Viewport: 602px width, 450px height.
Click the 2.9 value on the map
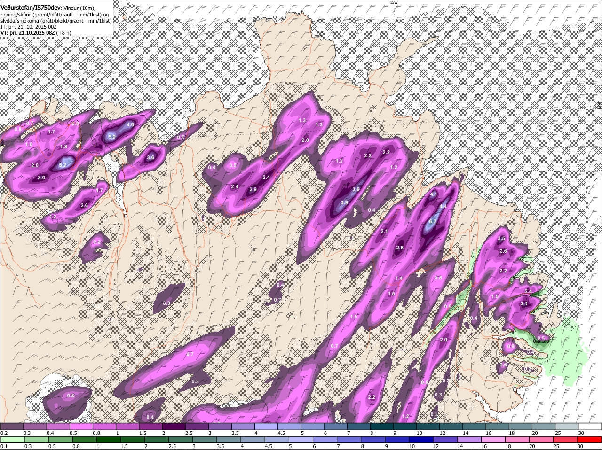[x=253, y=190]
